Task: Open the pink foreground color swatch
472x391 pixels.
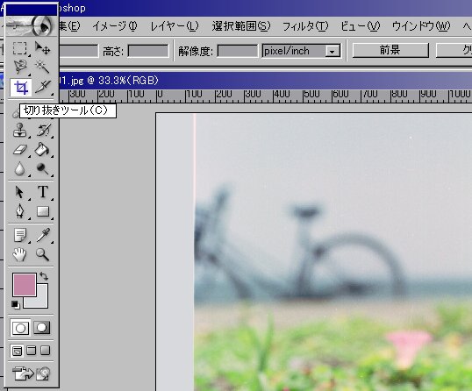Action: coord(24,285)
